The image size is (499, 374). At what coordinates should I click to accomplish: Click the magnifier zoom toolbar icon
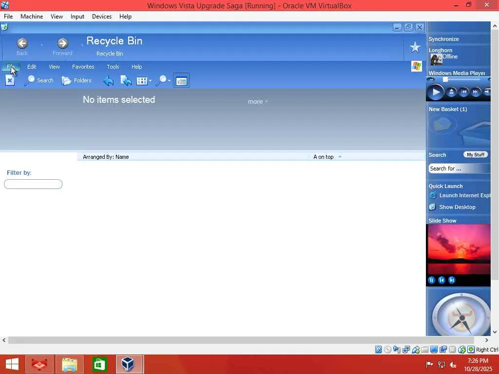pyautogui.click(x=162, y=81)
